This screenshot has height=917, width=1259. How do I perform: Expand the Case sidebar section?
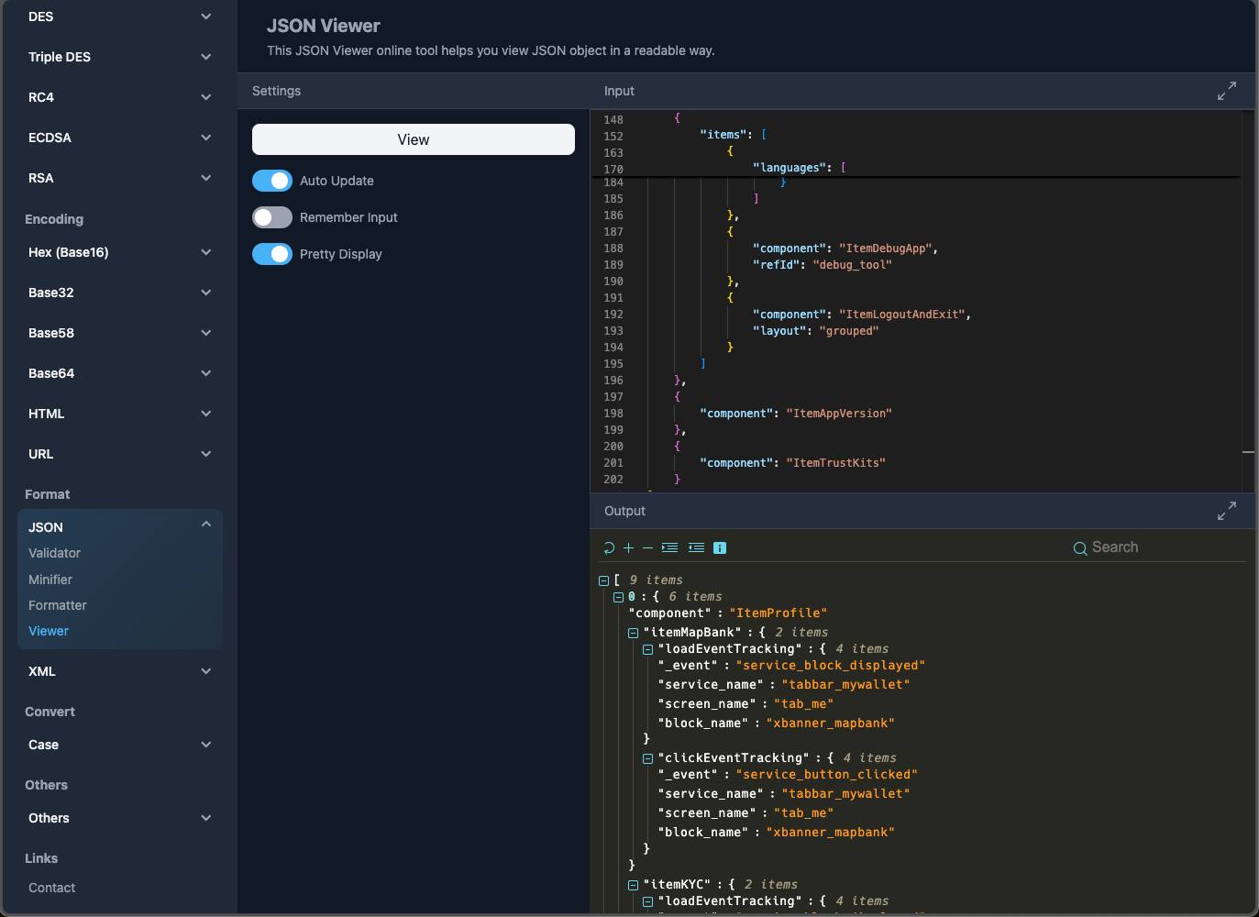[x=120, y=745]
